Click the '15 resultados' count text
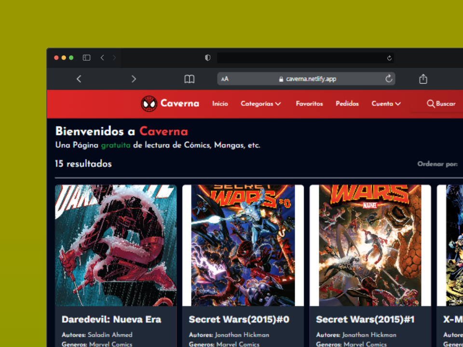This screenshot has width=463, height=347. tap(83, 164)
